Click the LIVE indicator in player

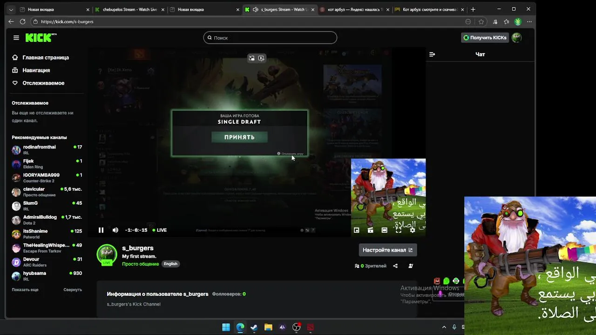coord(159,230)
